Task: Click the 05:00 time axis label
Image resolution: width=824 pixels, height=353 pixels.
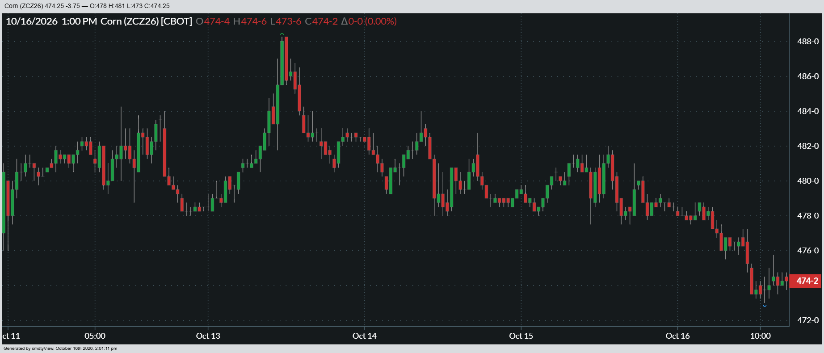Action: 95,336
